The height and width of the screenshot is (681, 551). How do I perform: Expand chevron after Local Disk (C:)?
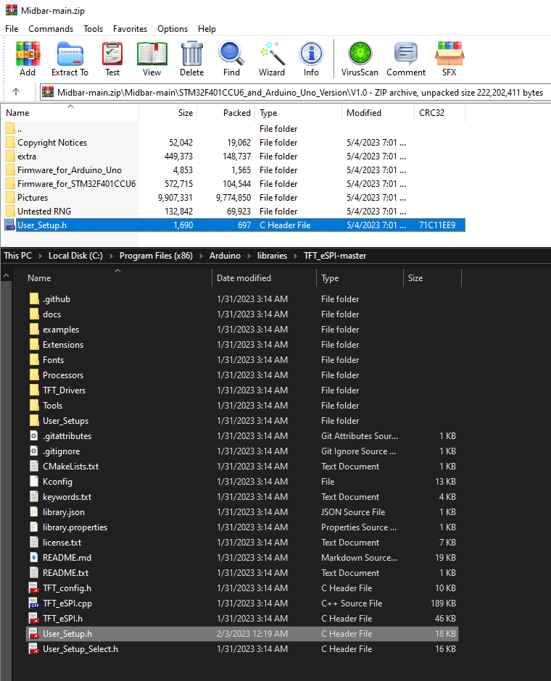click(x=111, y=256)
